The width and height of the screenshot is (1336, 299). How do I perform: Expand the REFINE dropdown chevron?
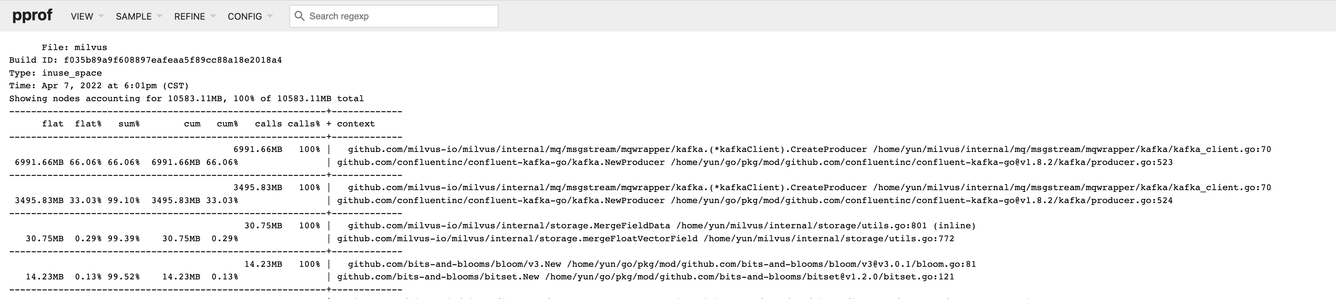click(213, 16)
